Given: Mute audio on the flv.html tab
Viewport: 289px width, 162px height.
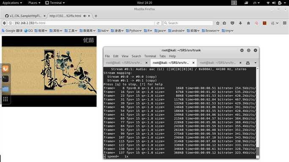Looking at the screenshot, I should pos(85,16).
